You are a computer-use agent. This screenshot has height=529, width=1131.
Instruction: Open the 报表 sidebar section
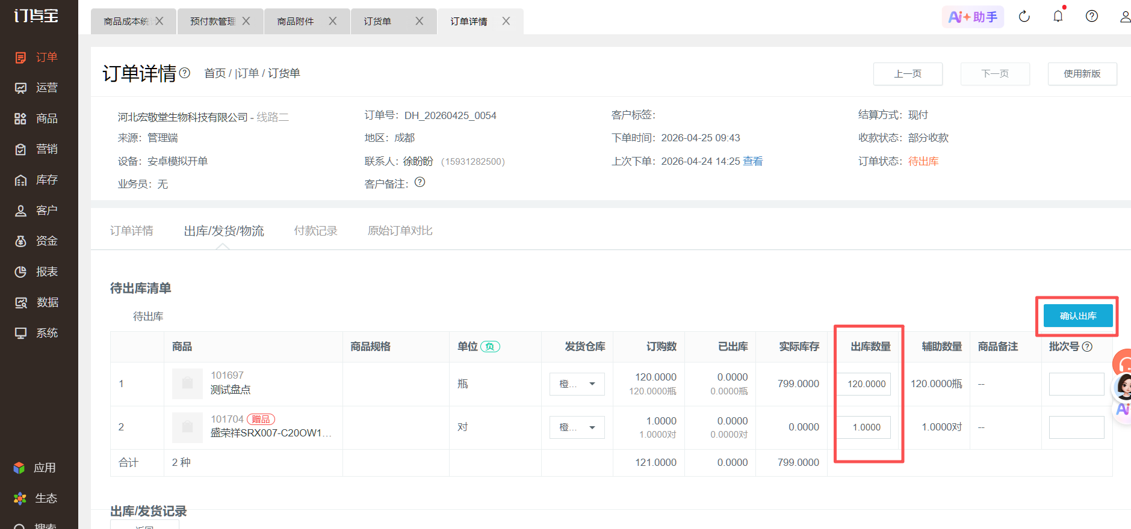[36, 272]
